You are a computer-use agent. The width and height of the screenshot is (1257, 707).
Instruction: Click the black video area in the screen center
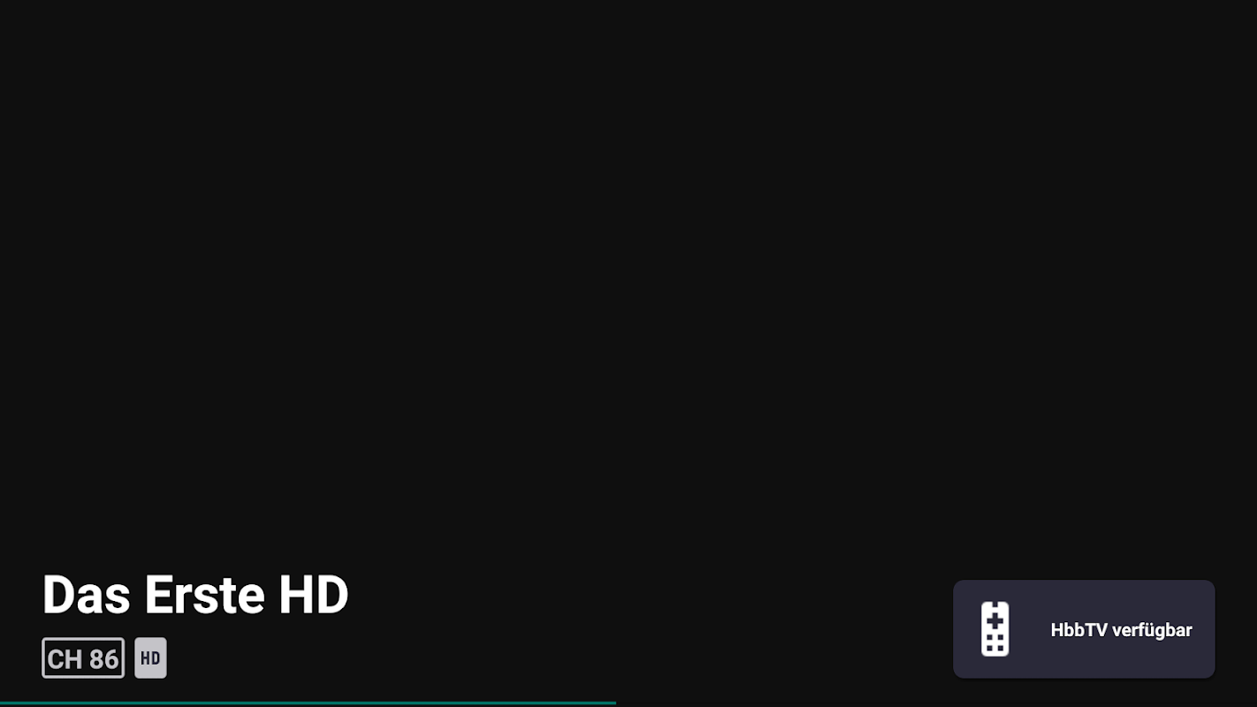pyautogui.click(x=628, y=292)
